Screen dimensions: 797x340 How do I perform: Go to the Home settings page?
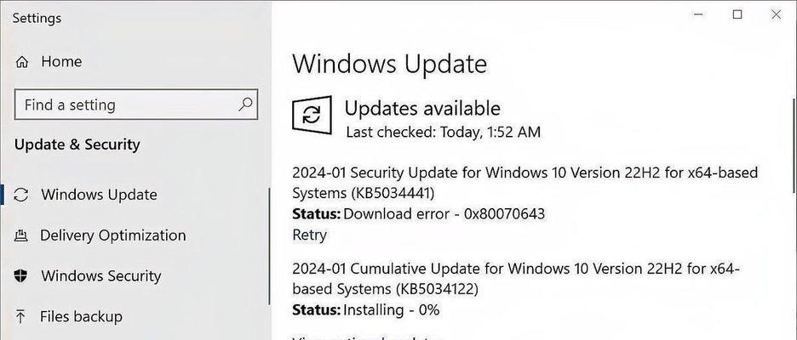point(61,62)
